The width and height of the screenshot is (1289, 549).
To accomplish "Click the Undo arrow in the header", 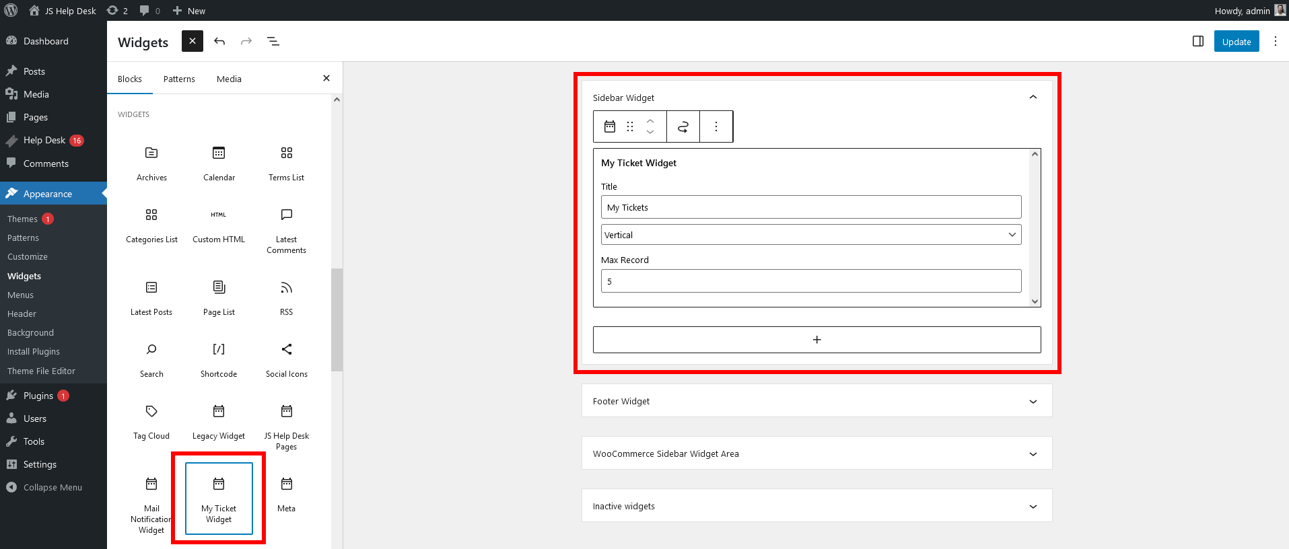I will pyautogui.click(x=219, y=42).
